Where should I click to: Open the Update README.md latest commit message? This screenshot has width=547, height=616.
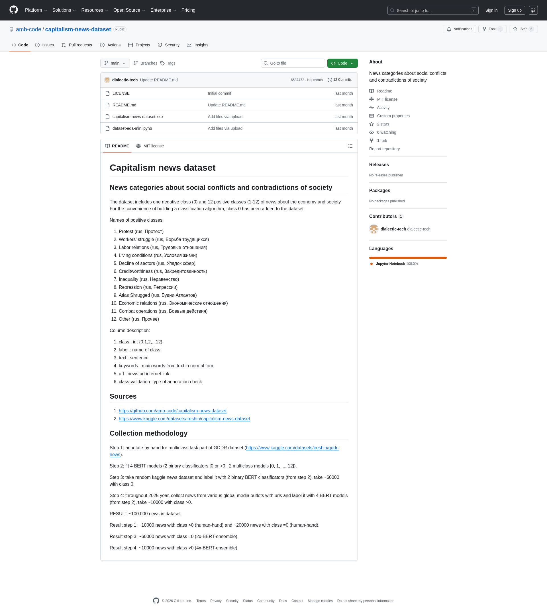pos(159,80)
